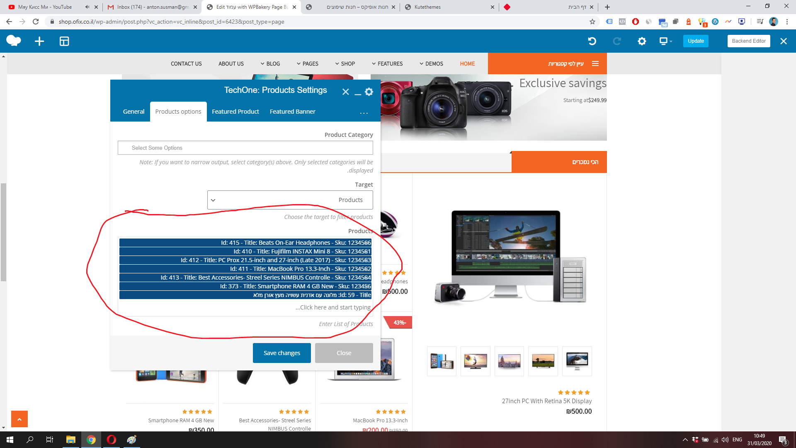Expand the BLOG menu
This screenshot has width=796, height=448.
(x=270, y=63)
